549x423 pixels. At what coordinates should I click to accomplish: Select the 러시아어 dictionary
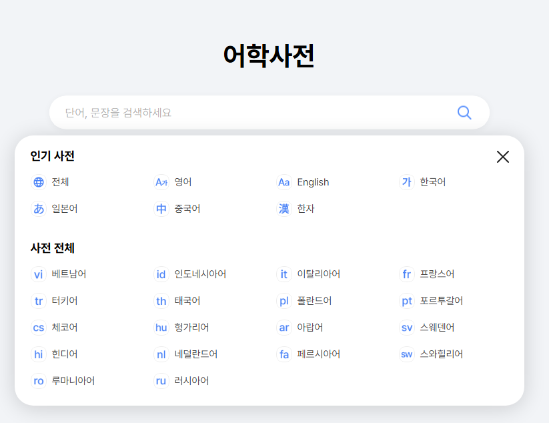191,380
